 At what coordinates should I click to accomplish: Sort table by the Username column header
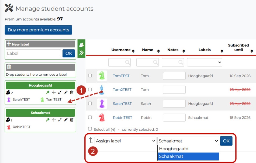click(121, 50)
